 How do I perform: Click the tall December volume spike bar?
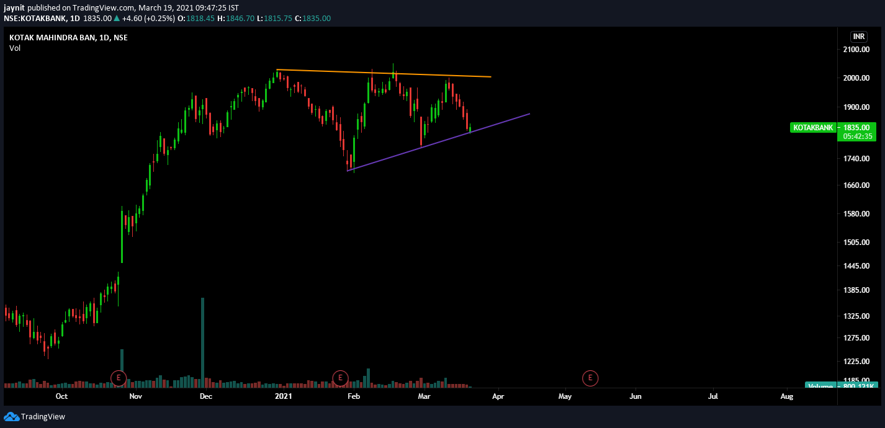pos(202,342)
